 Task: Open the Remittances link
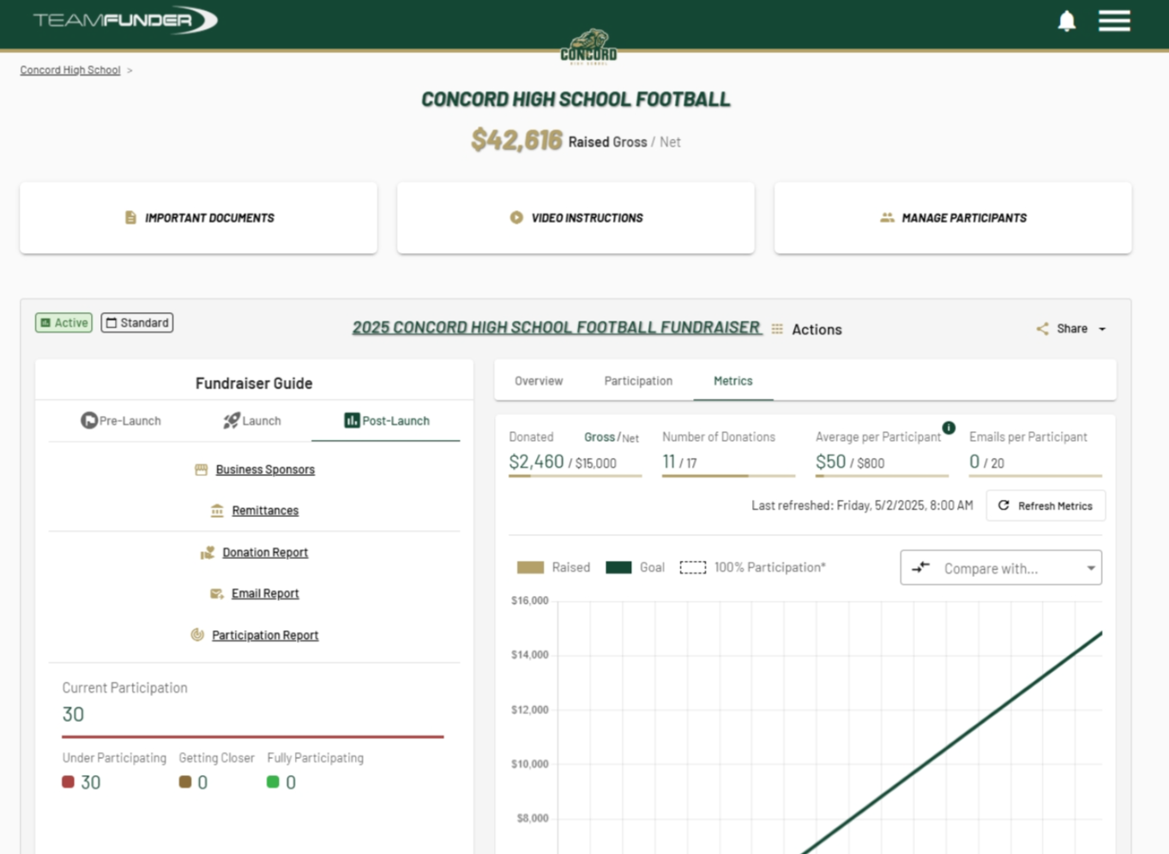[265, 511]
